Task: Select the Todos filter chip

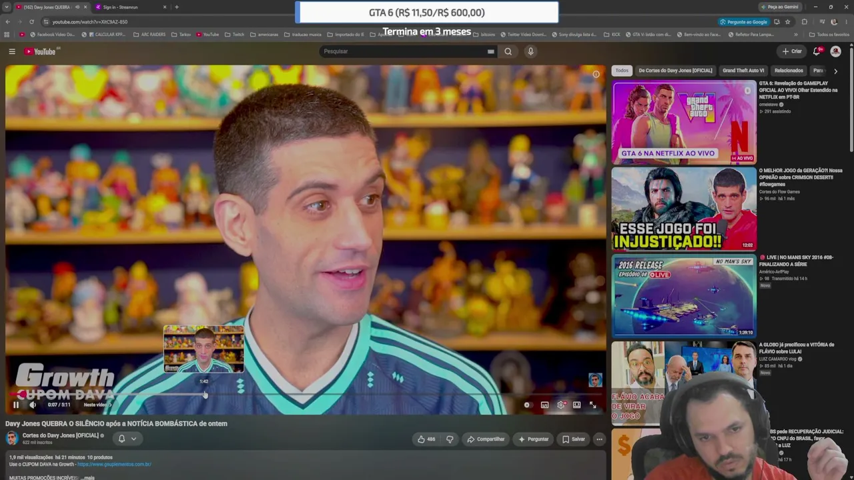Action: click(622, 71)
